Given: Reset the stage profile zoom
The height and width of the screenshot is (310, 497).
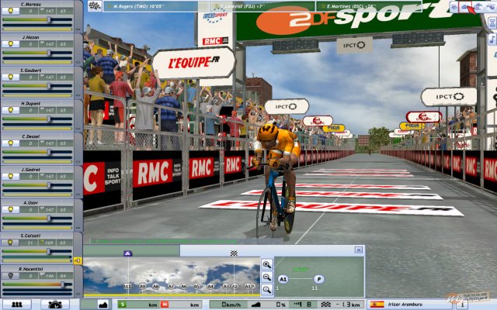Looking at the screenshot, I should [267, 289].
